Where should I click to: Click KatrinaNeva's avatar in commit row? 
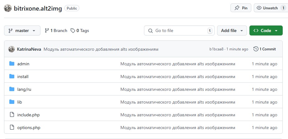12,49
